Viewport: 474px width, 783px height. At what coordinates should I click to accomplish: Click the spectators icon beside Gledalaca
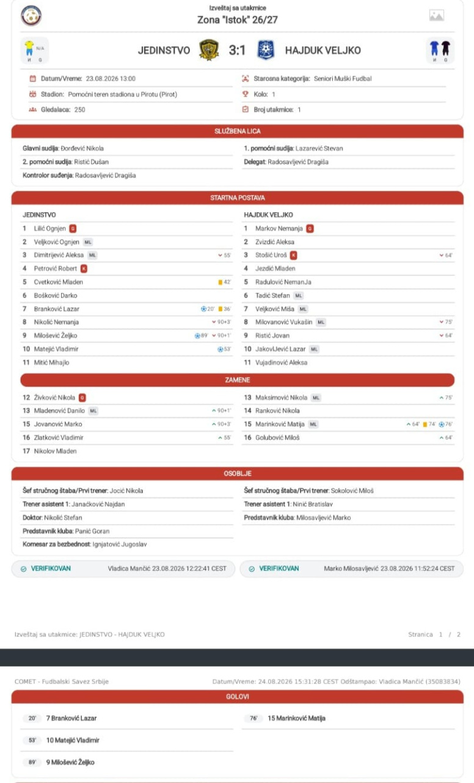click(33, 109)
